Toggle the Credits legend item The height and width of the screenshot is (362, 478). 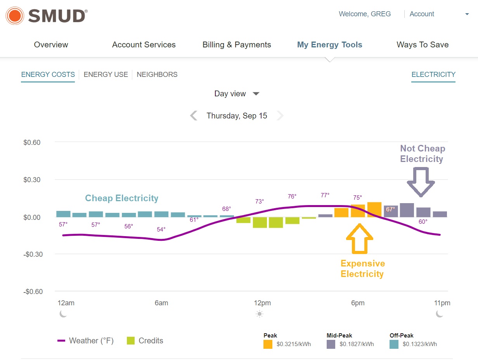[x=145, y=341]
